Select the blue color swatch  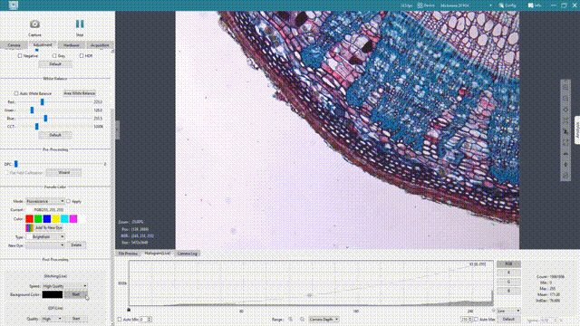click(x=47, y=219)
